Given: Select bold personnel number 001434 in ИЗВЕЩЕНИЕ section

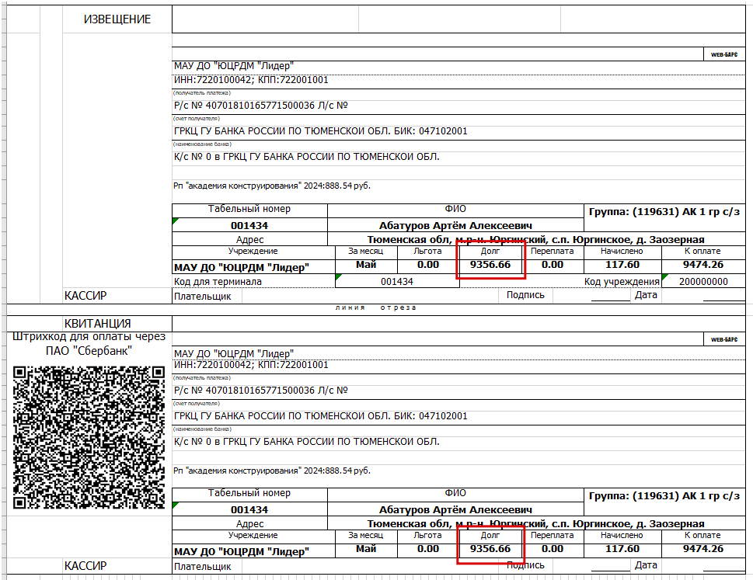Looking at the screenshot, I should click(x=249, y=225).
